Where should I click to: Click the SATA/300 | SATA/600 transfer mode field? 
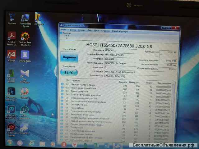tap(120, 63)
